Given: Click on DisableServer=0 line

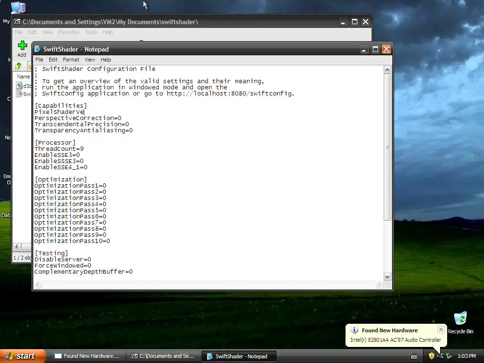Looking at the screenshot, I should 63,259.
